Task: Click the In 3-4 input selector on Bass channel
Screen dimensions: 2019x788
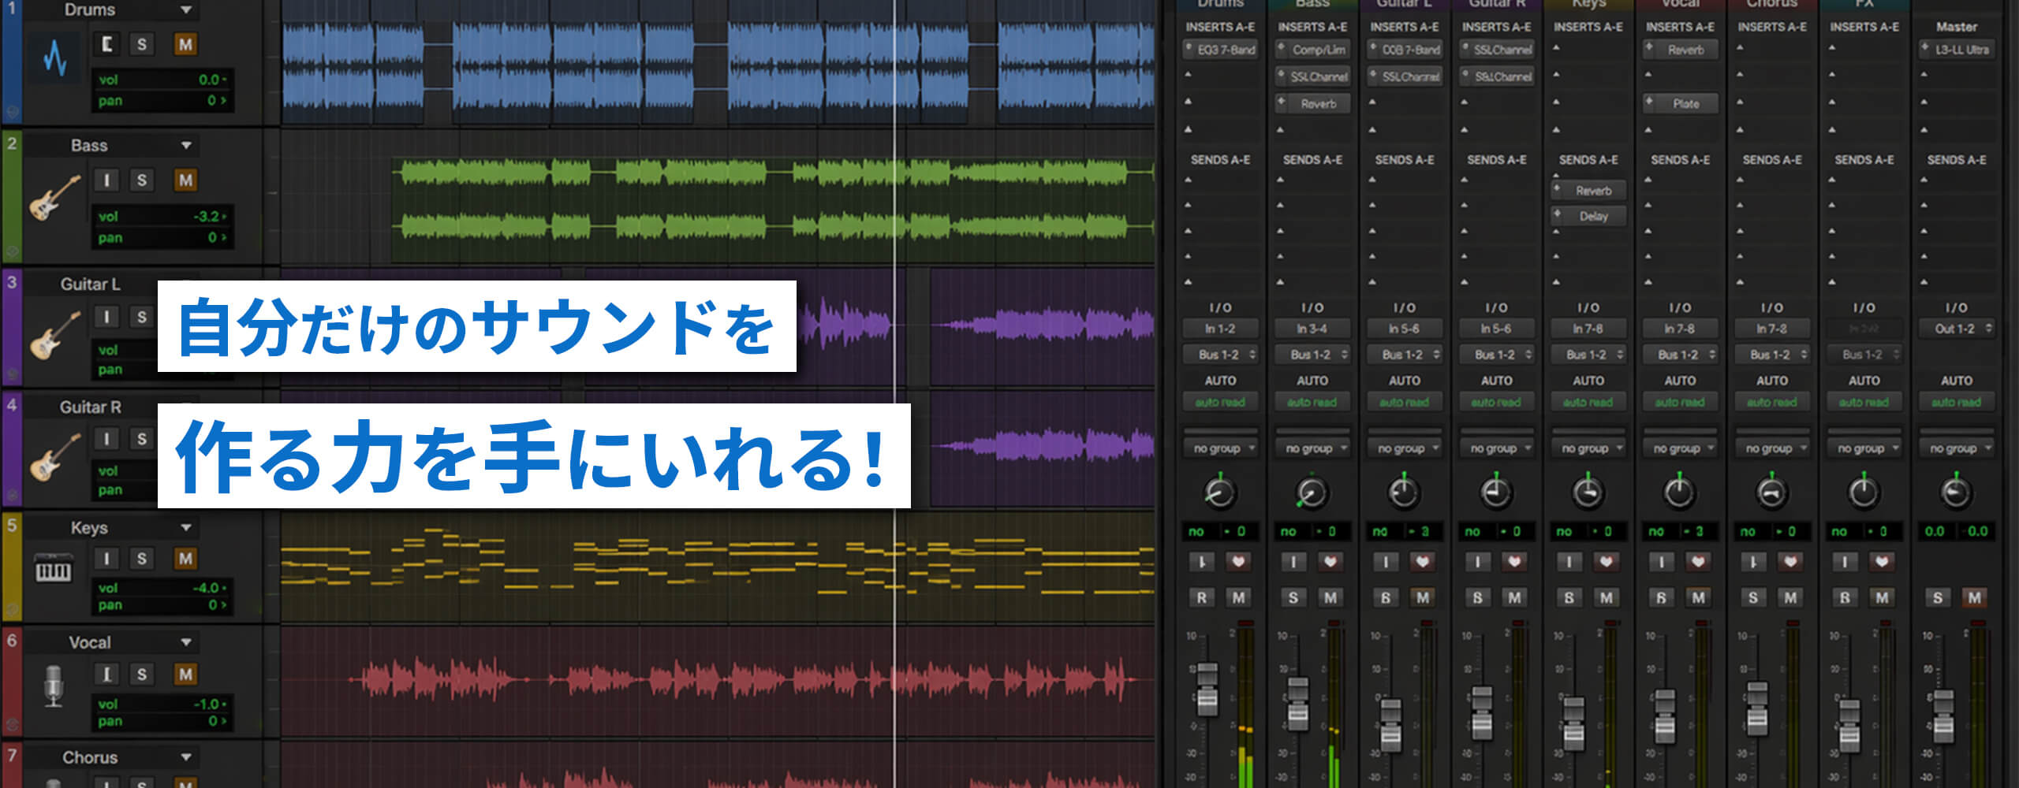Action: 1312,329
